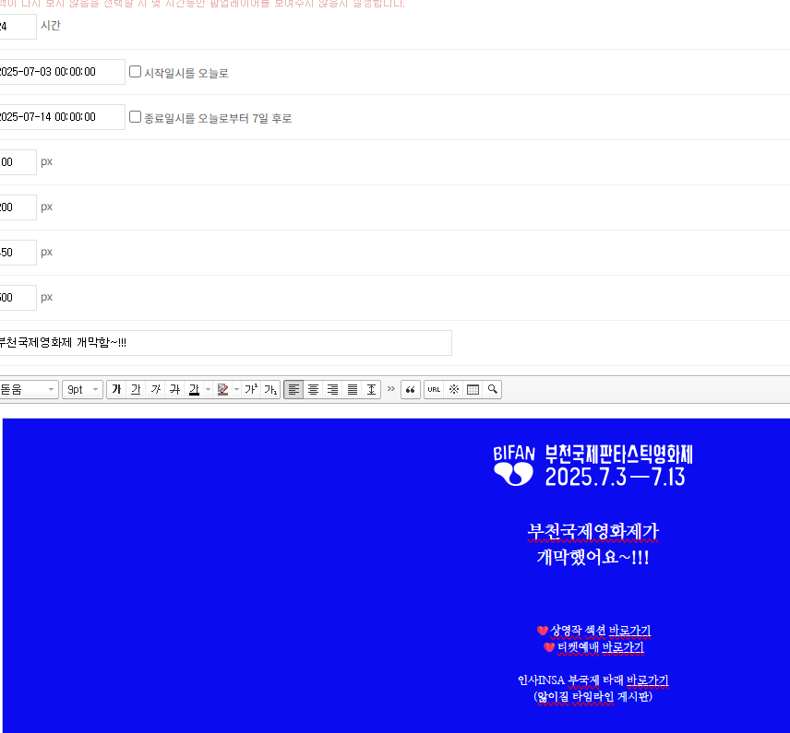790x733 pixels.
Task: Insert a table
Action: 473,390
